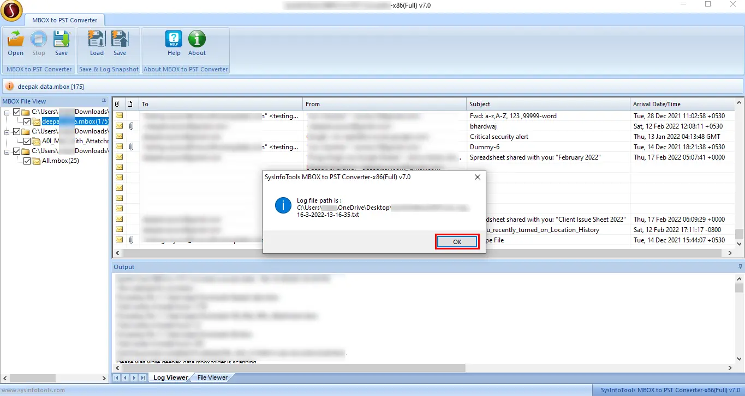Screen dimensions: 745x396
Task: Click the SysInfoTools round logo button
Action: pyautogui.click(x=11, y=10)
